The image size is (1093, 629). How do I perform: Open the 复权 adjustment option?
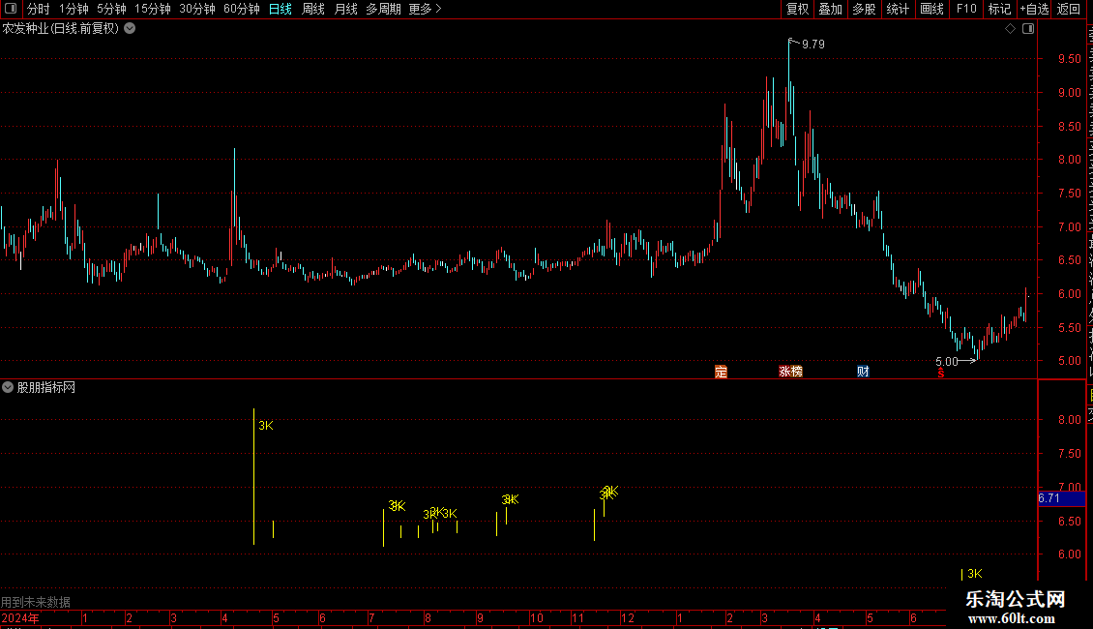(797, 9)
